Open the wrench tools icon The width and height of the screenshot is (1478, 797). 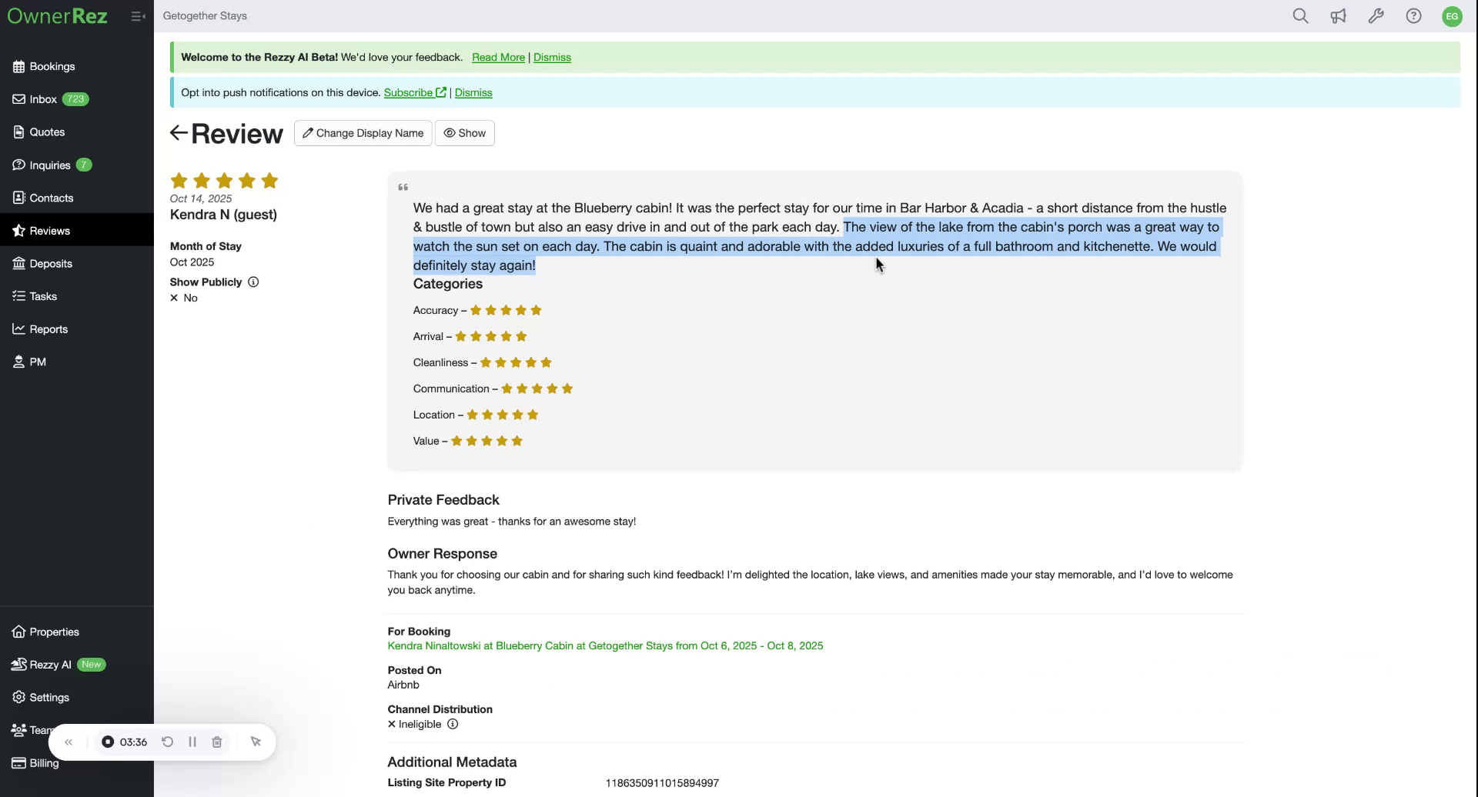click(x=1376, y=16)
